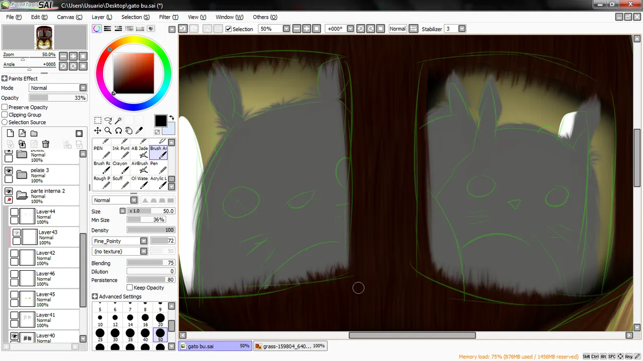Check Keep Opacity option
The image size is (643, 361).
pyautogui.click(x=130, y=288)
